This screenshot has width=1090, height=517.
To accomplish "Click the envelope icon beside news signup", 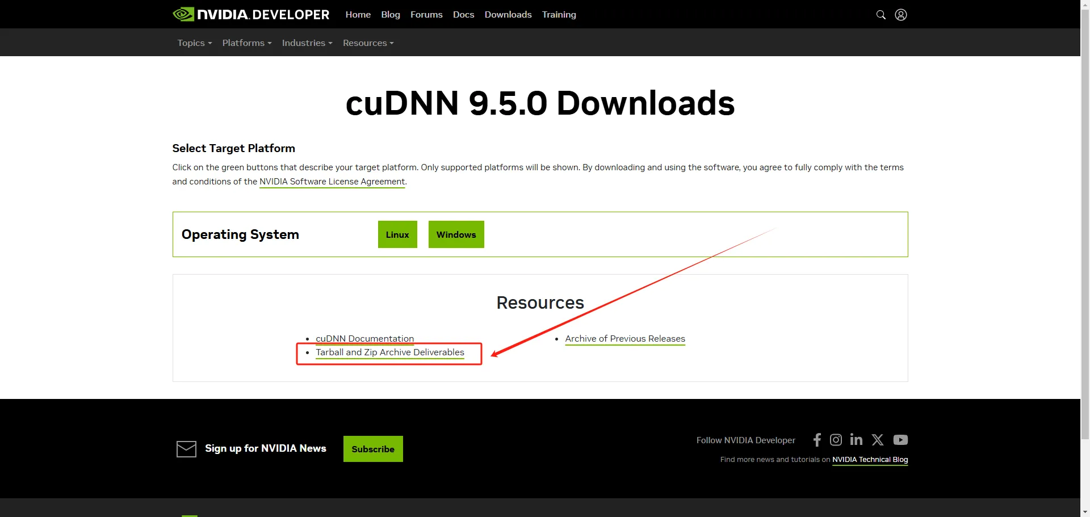I will pos(186,449).
